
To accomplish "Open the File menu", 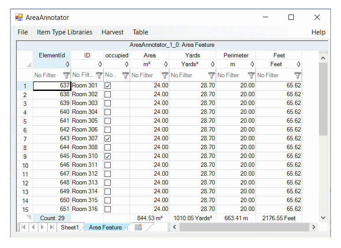I will pos(22,32).
